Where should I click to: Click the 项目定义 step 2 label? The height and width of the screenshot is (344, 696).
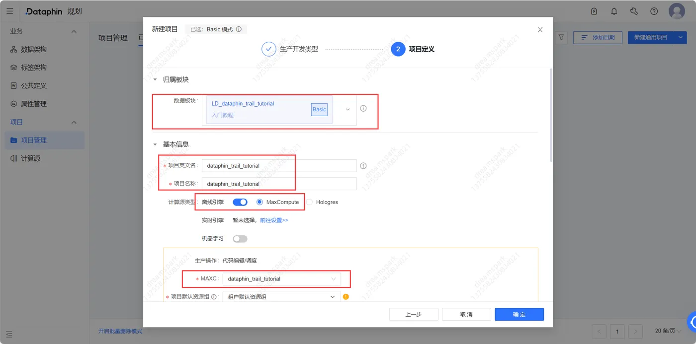pos(422,49)
